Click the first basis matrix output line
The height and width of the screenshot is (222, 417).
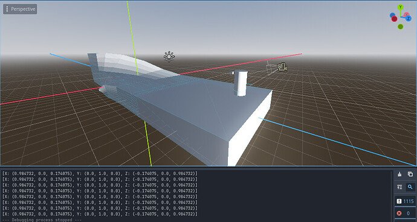[100, 173]
